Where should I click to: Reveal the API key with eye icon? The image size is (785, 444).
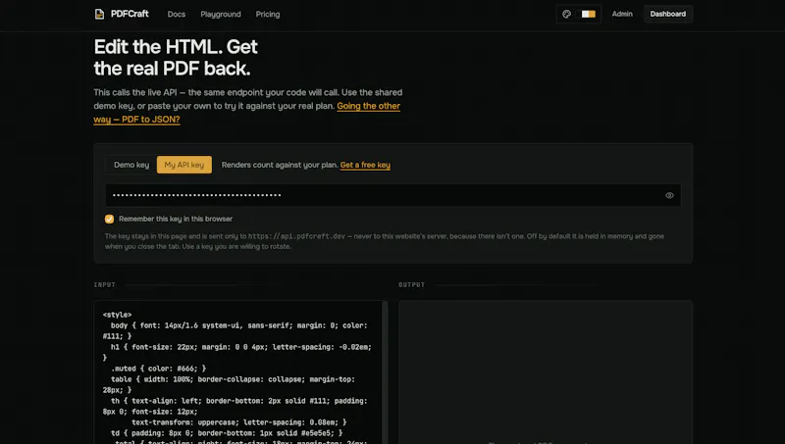[x=669, y=195]
